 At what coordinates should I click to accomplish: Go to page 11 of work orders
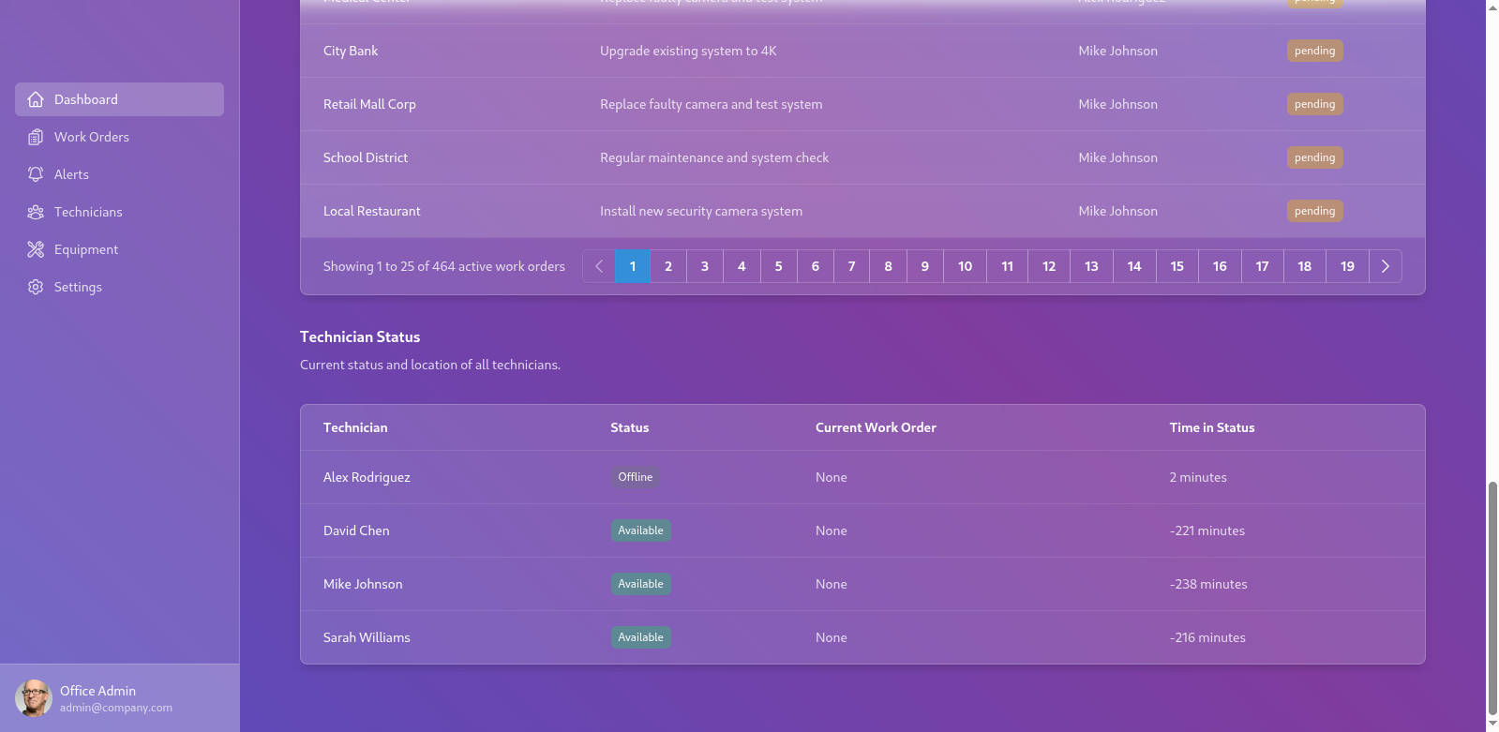click(1007, 266)
